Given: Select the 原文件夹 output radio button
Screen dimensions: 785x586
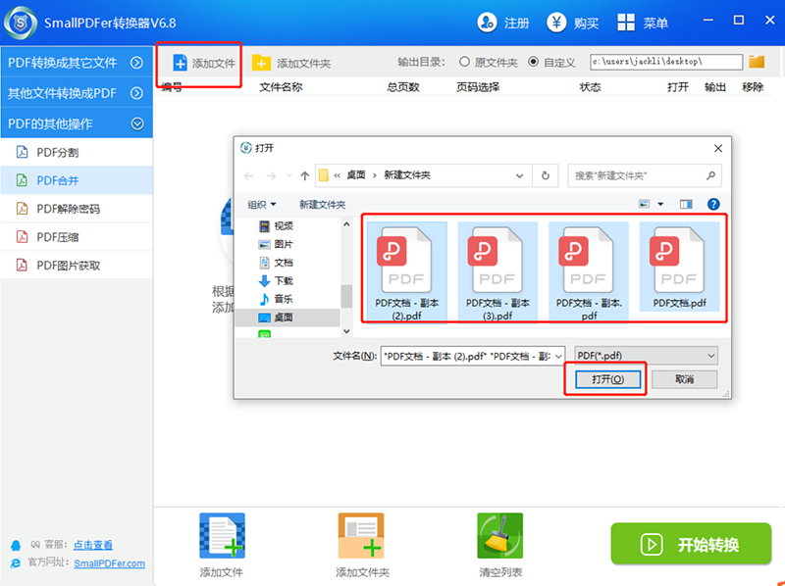Looking at the screenshot, I should [x=464, y=62].
